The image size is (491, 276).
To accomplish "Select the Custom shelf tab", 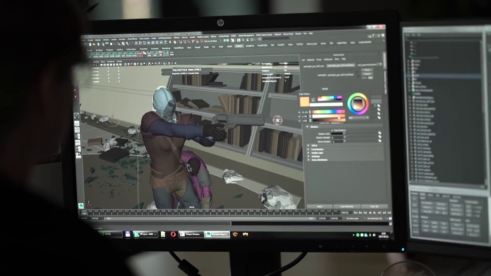I will point(239,46).
